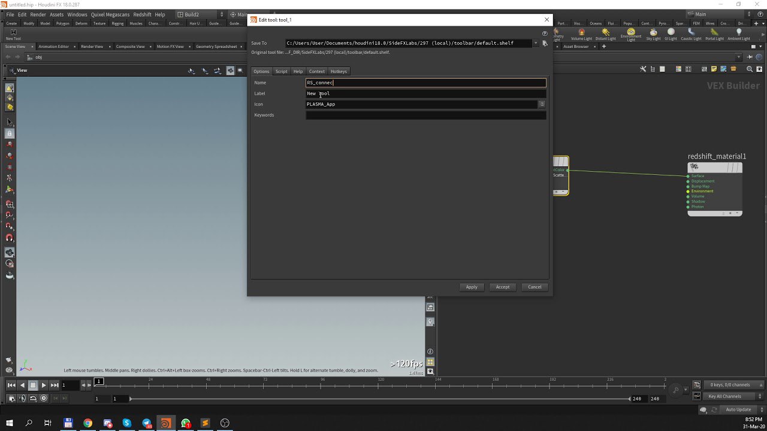Image resolution: width=767 pixels, height=431 pixels.
Task: Switch to Context tab in dialog
Action: pos(317,71)
